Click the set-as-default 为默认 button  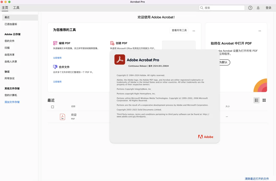point(225,62)
